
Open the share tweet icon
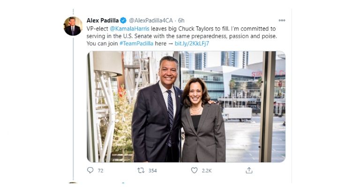point(249,171)
